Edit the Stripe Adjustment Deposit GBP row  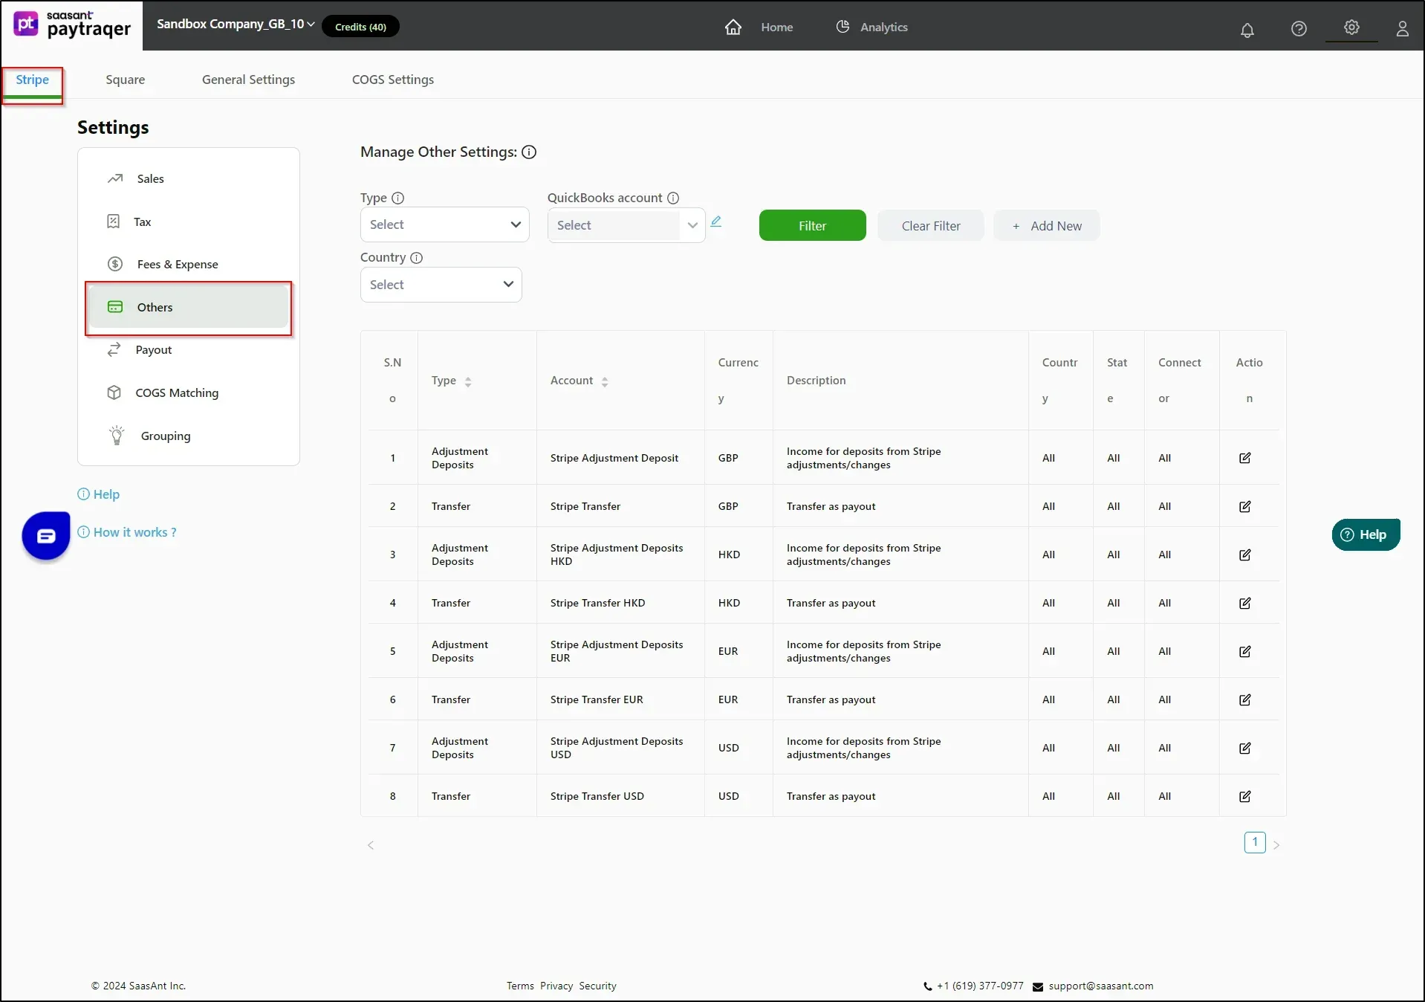click(1245, 458)
